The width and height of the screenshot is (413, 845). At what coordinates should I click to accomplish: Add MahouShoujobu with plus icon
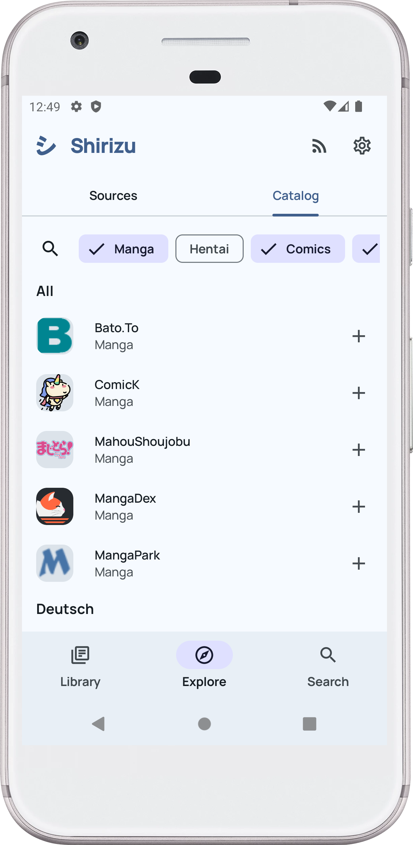pos(358,450)
